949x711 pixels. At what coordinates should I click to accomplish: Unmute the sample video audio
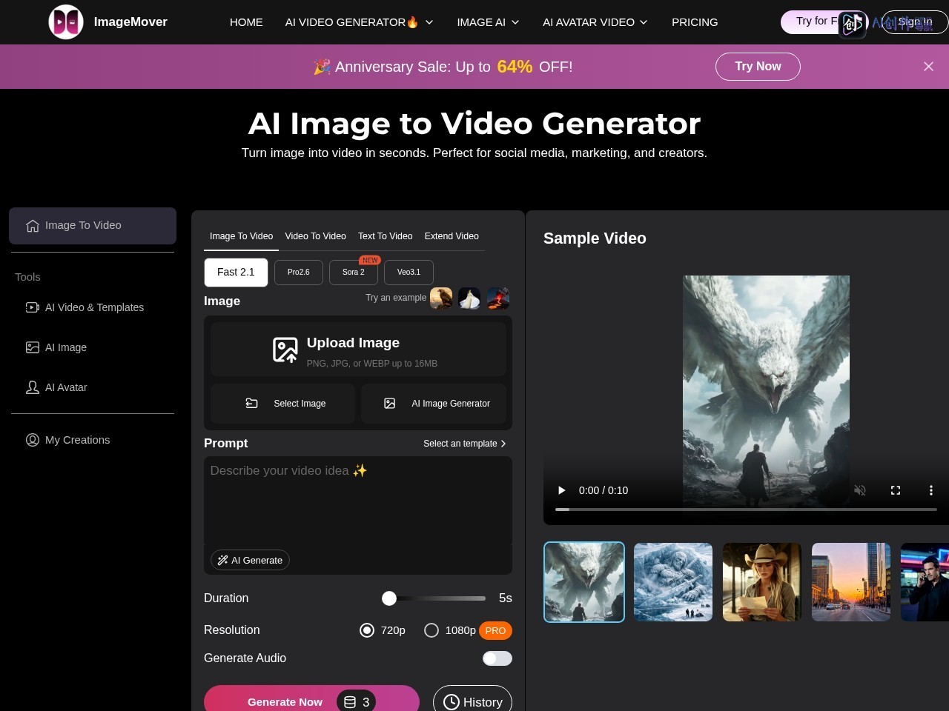click(860, 490)
